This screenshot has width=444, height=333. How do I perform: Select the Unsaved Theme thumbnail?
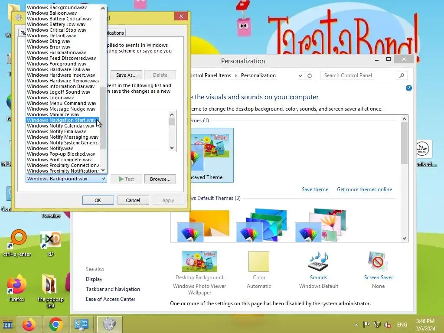(212, 155)
